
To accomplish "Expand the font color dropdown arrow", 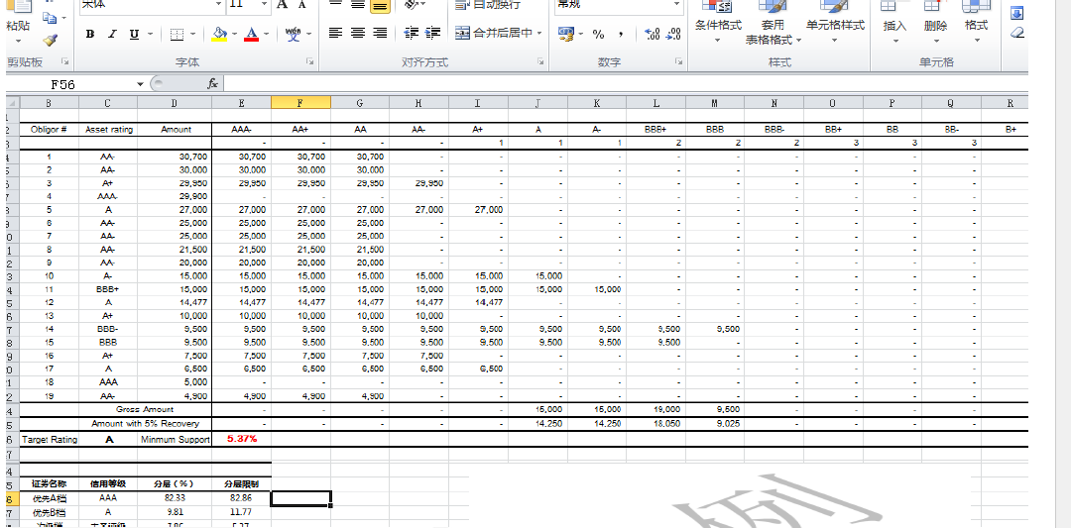I will pos(267,34).
